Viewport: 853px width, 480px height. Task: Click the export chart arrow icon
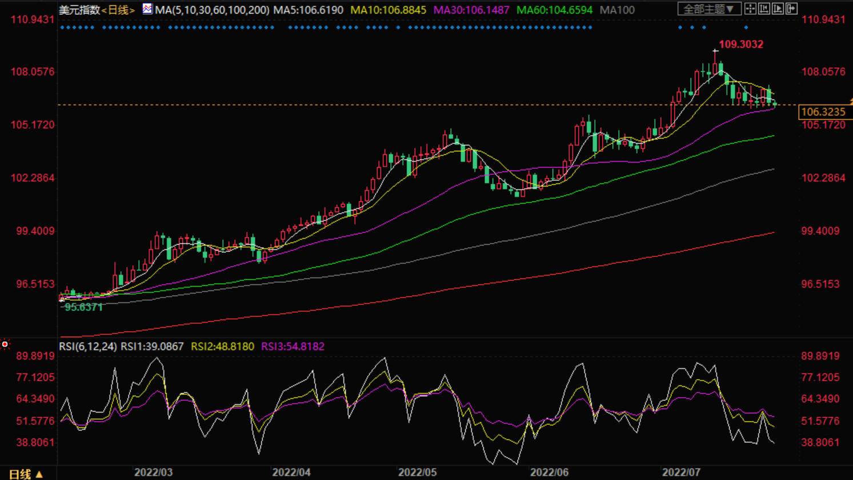pyautogui.click(x=791, y=9)
